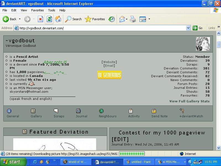The width and height of the screenshot is (221, 166).
Task: Open View Full Gallery Stats link
Action: (x=190, y=101)
